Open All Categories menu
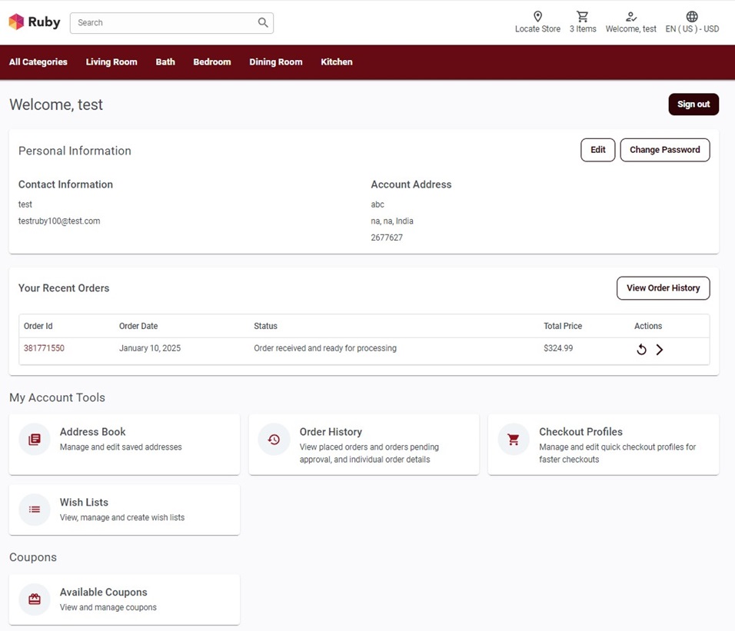735x631 pixels. 38,61
